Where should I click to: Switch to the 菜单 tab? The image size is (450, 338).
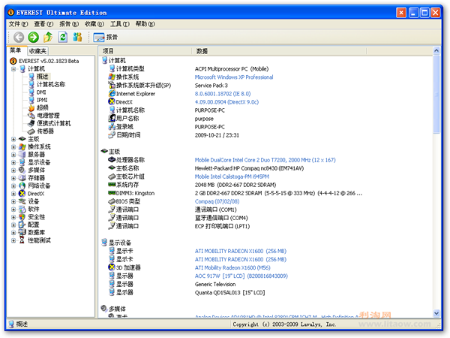(16, 50)
